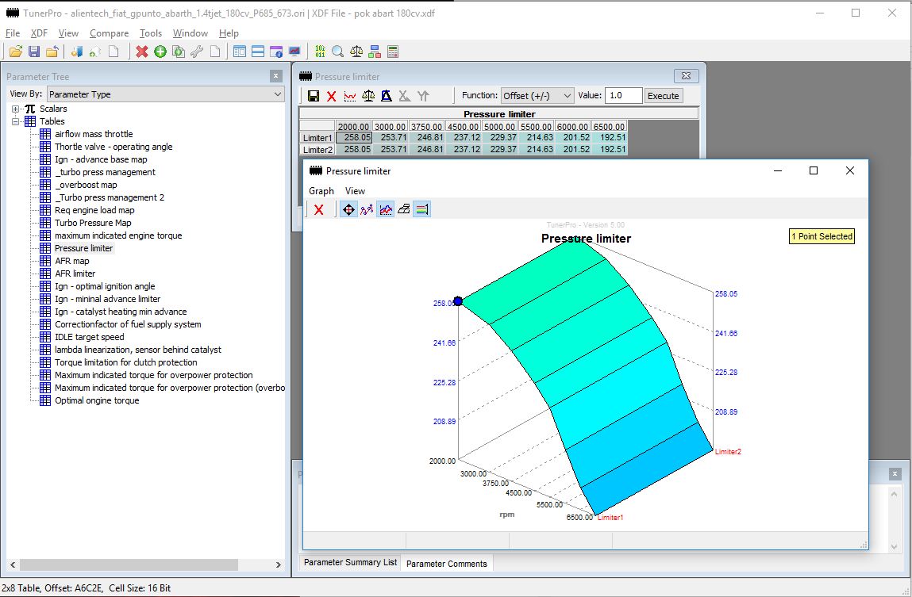Open the Compare menu
912x597 pixels.
tap(109, 33)
